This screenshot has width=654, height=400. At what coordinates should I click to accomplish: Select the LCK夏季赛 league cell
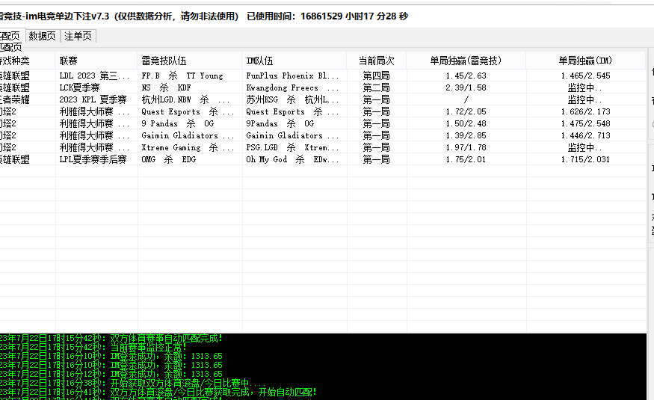coord(80,87)
